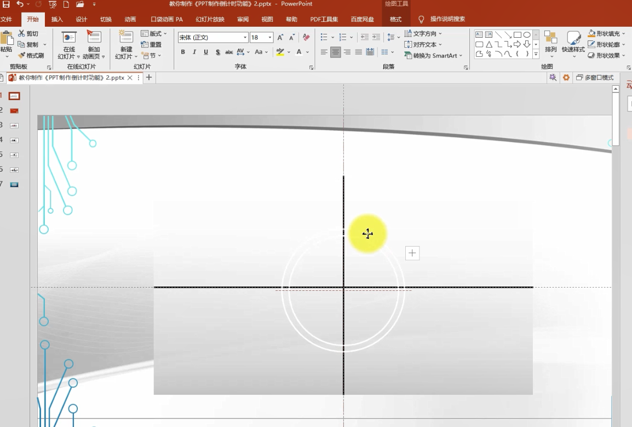Click the Reset (重置) slide icon
632x427 pixels.
point(145,44)
